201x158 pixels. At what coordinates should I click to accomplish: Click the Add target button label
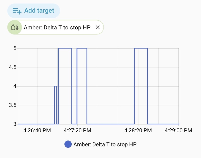click(x=39, y=11)
